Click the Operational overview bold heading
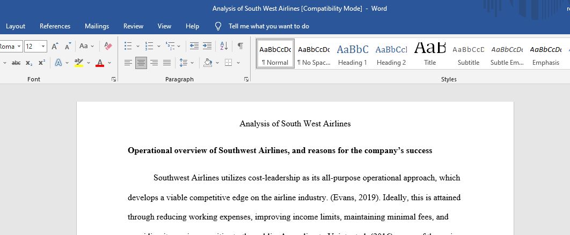This screenshot has height=235, width=570. (280, 150)
